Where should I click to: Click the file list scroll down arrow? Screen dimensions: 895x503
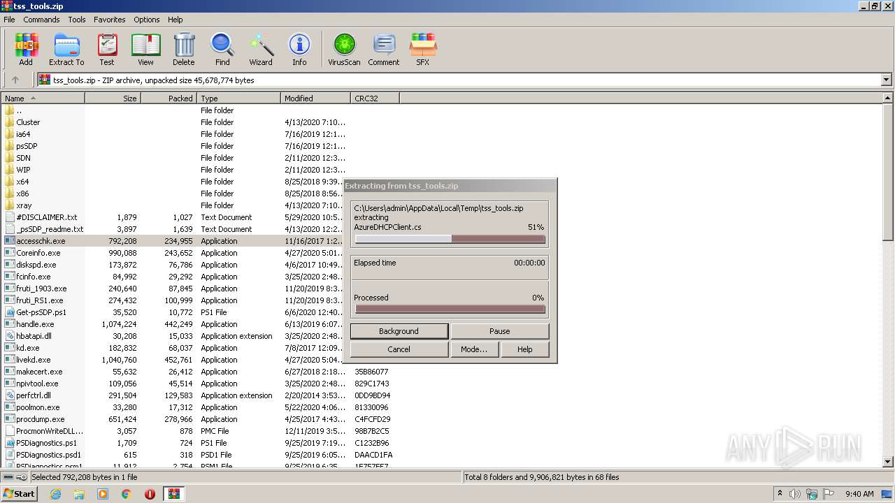(x=888, y=461)
